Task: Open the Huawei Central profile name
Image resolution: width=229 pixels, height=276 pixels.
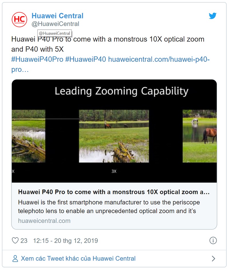Action: [57, 15]
